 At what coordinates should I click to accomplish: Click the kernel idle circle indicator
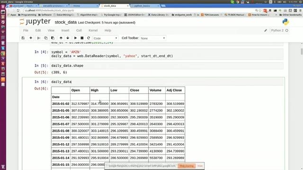pos(287,30)
